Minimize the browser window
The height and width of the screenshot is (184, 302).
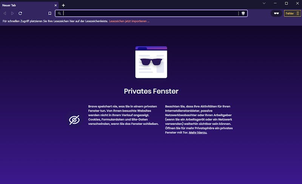[x=275, y=3]
